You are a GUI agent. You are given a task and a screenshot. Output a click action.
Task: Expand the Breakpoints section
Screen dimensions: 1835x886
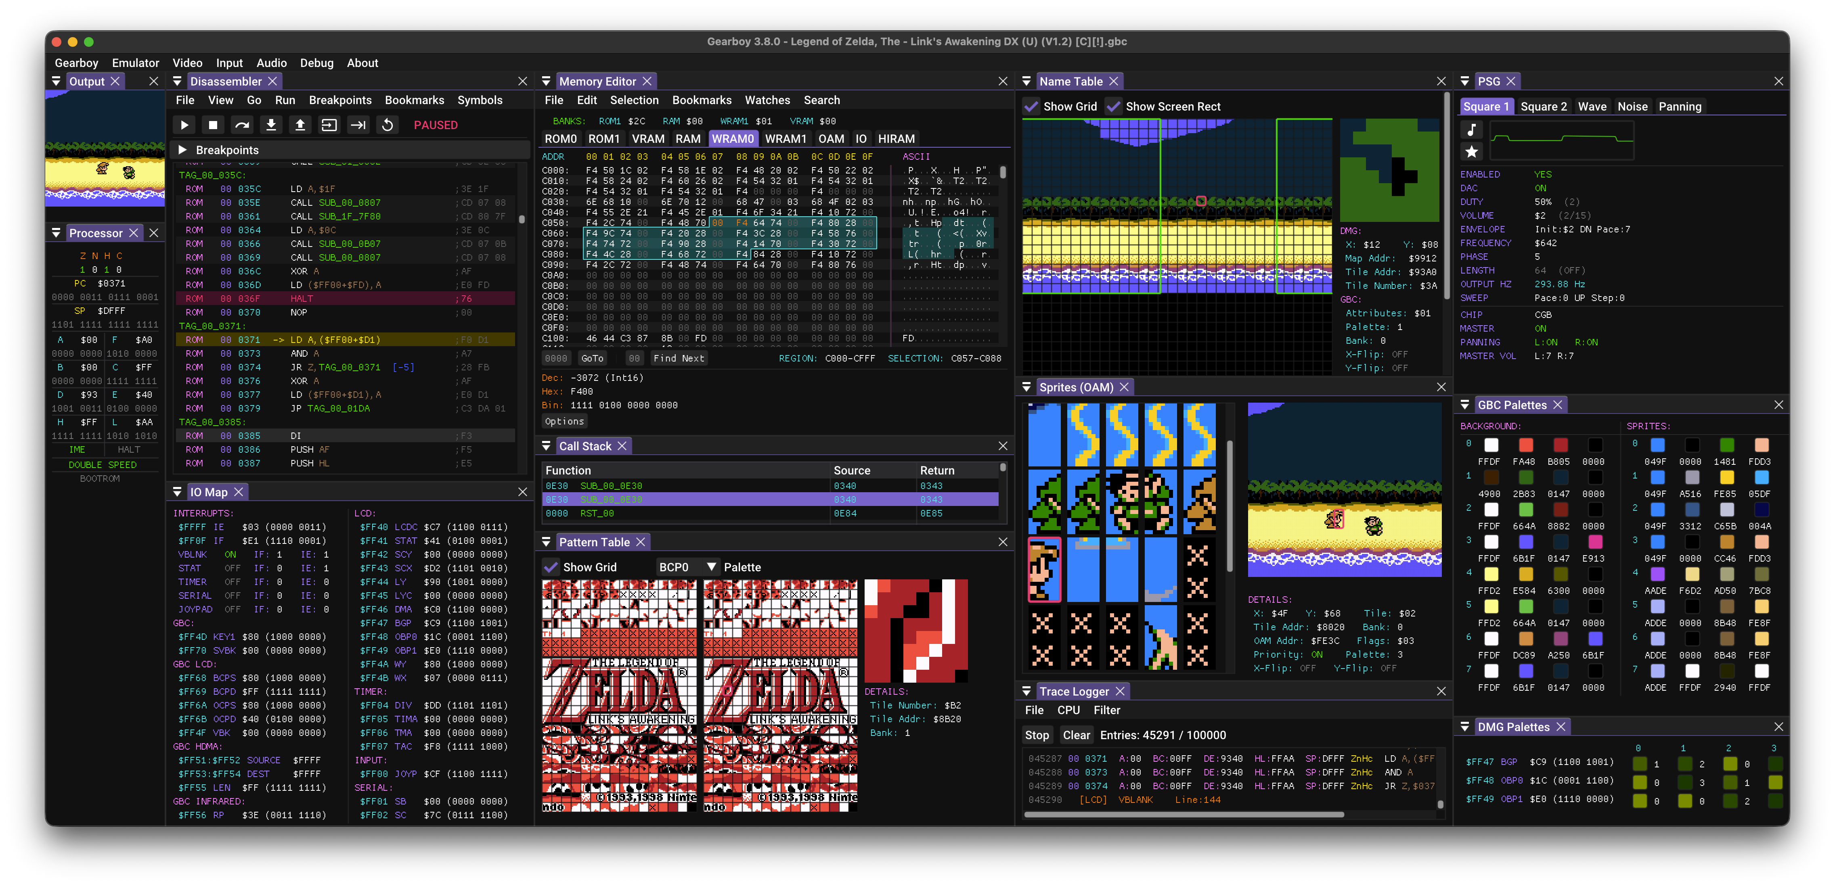click(182, 150)
